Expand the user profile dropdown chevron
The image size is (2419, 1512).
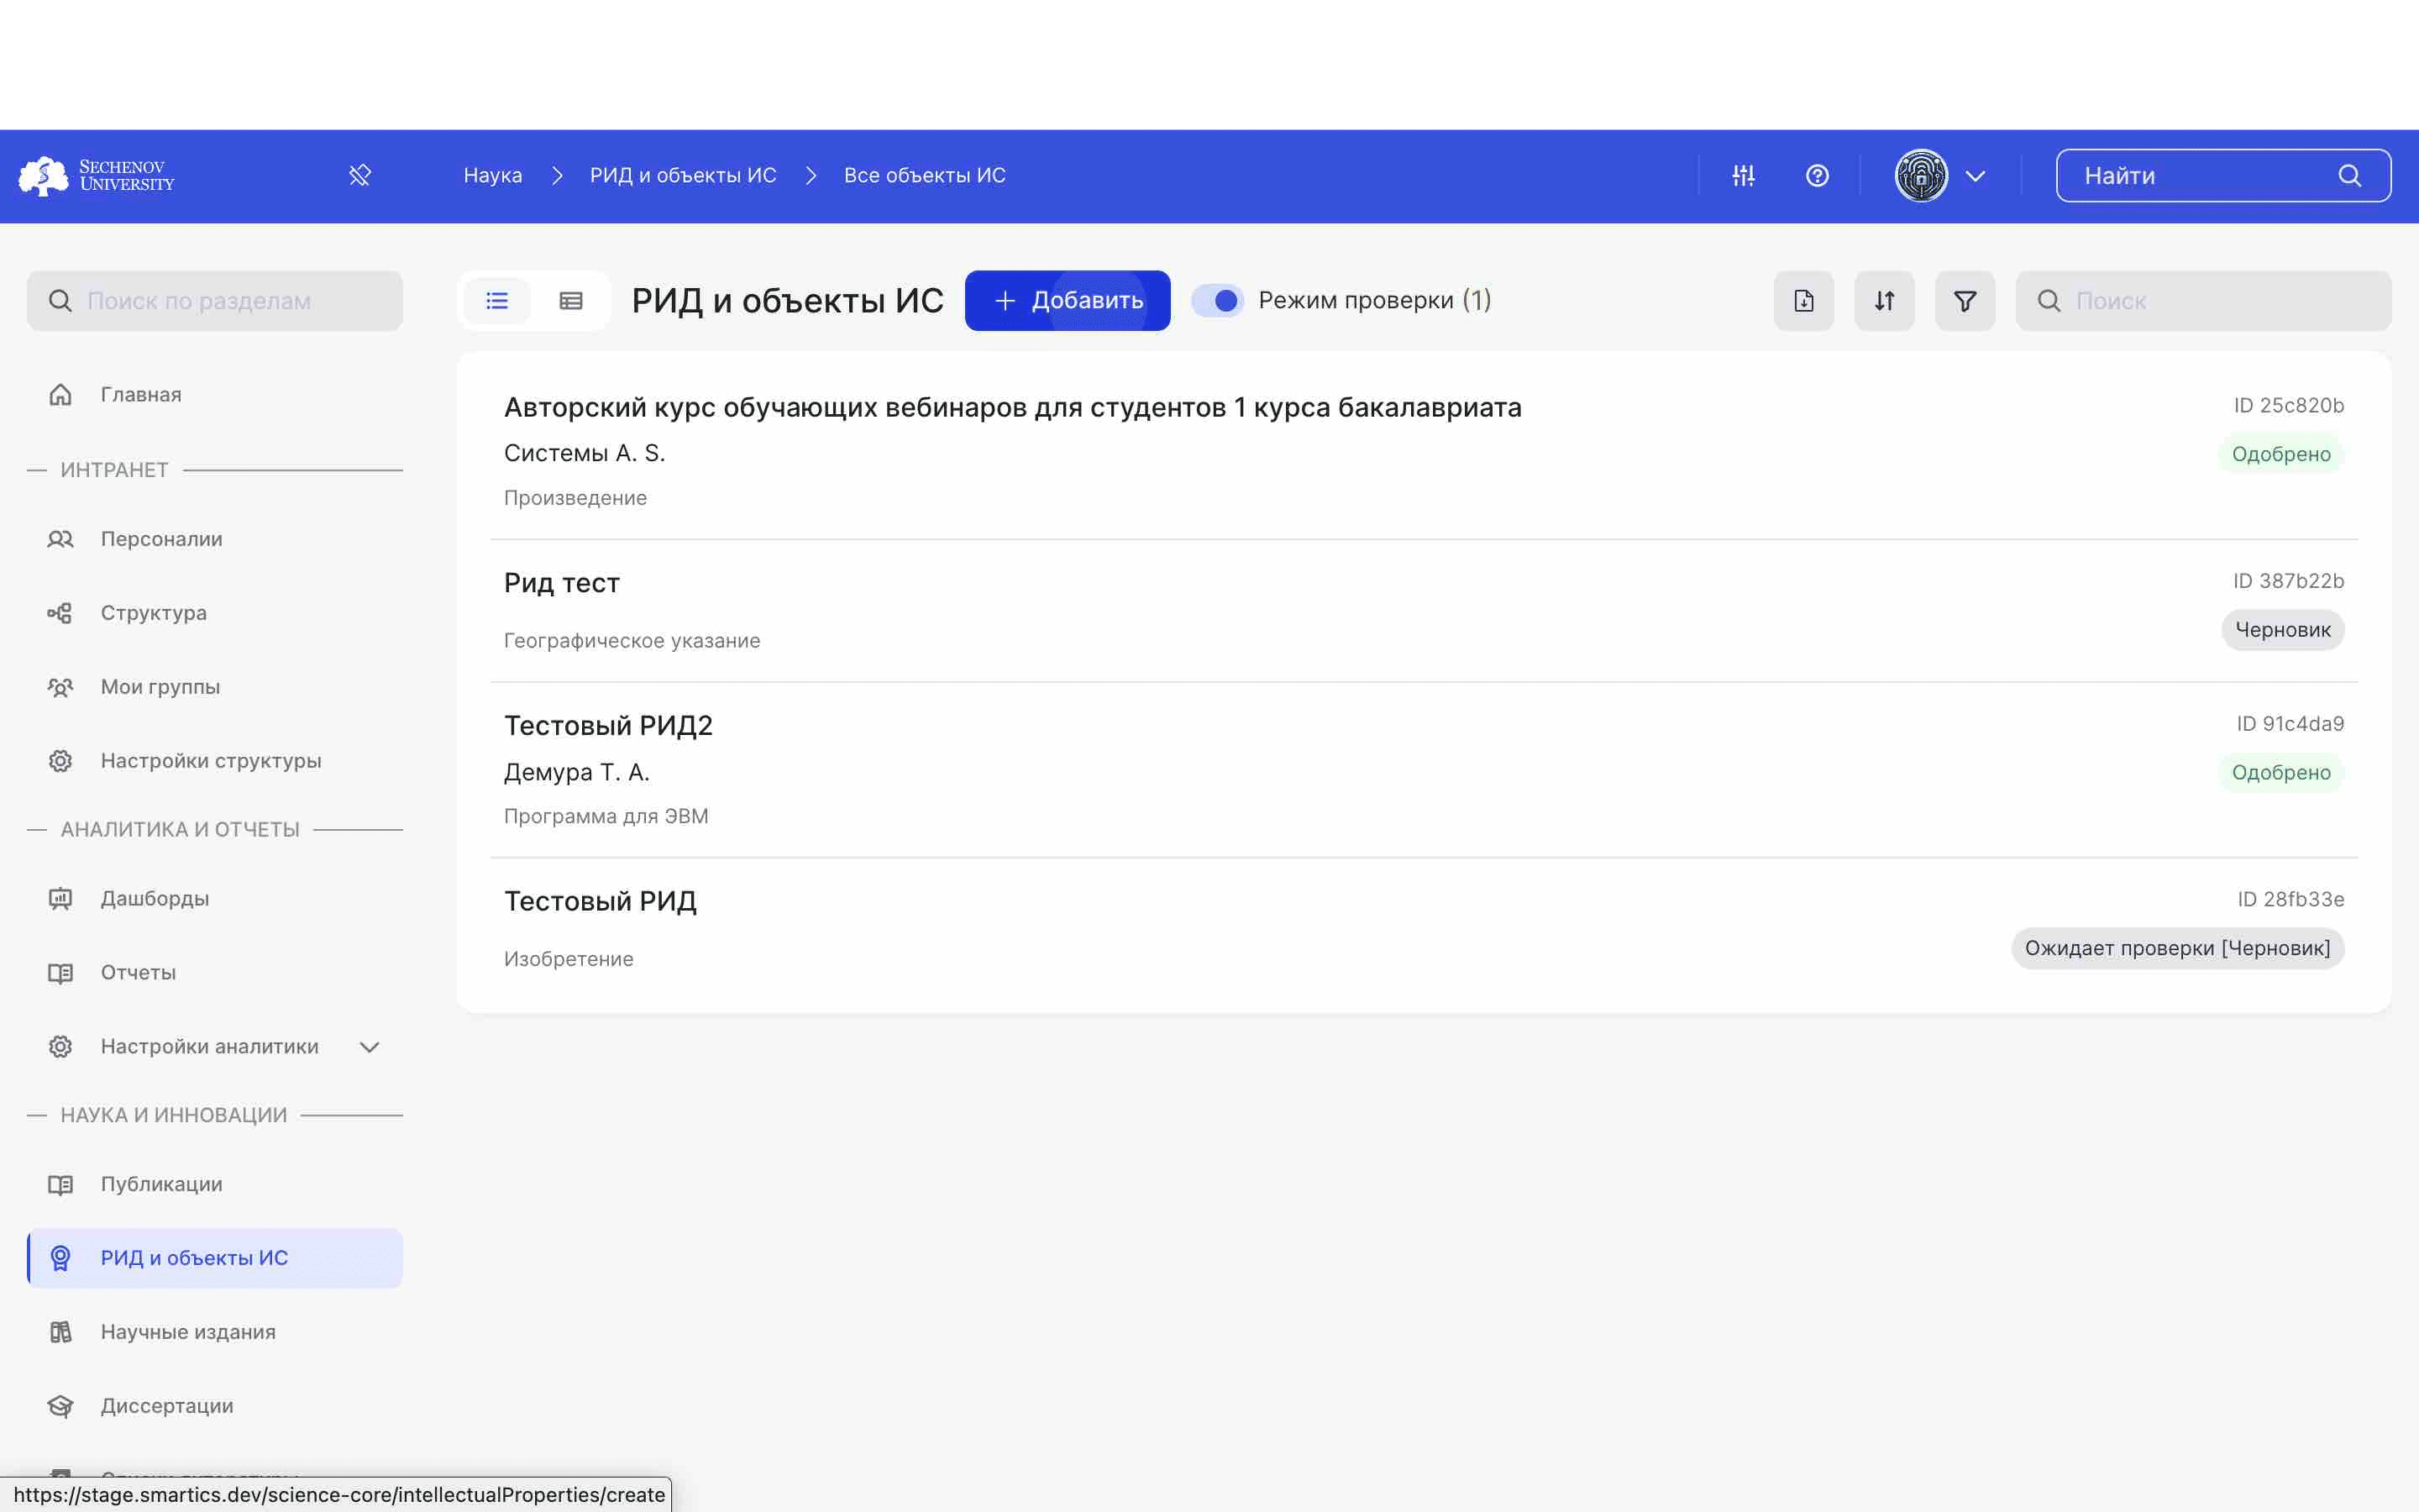1976,176
